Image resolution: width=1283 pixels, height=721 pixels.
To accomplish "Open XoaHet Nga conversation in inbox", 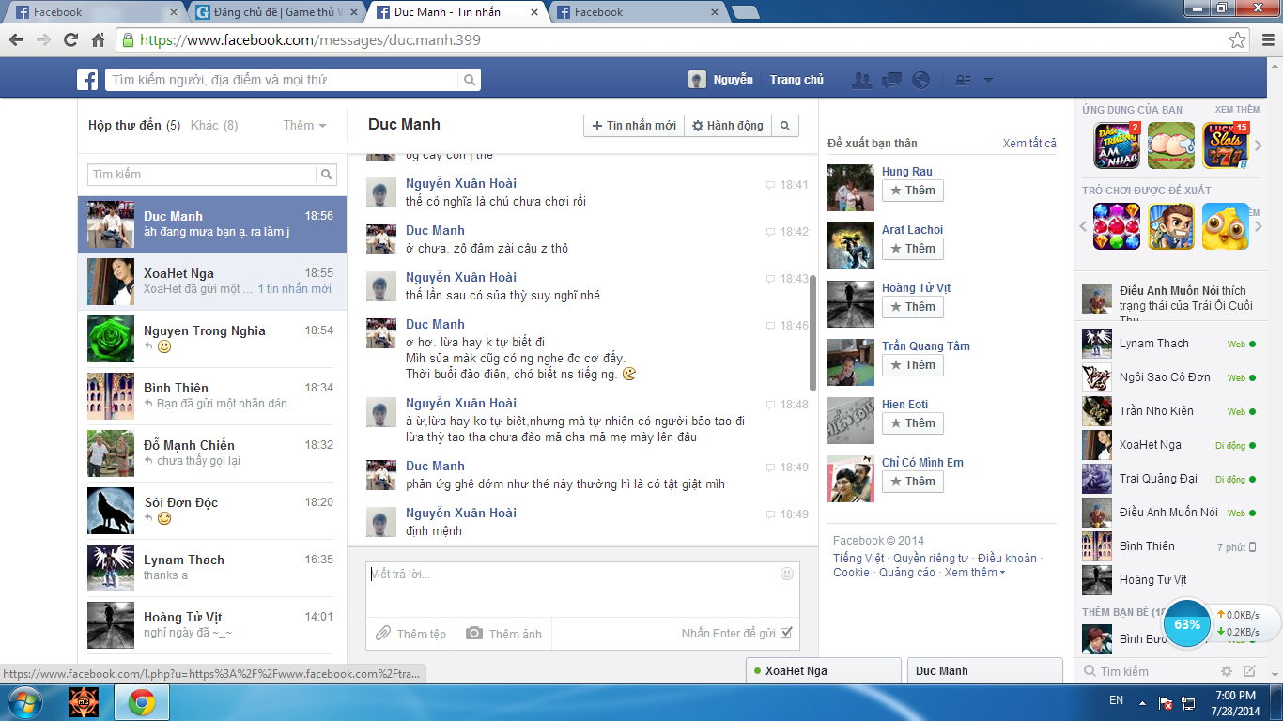I will click(212, 282).
